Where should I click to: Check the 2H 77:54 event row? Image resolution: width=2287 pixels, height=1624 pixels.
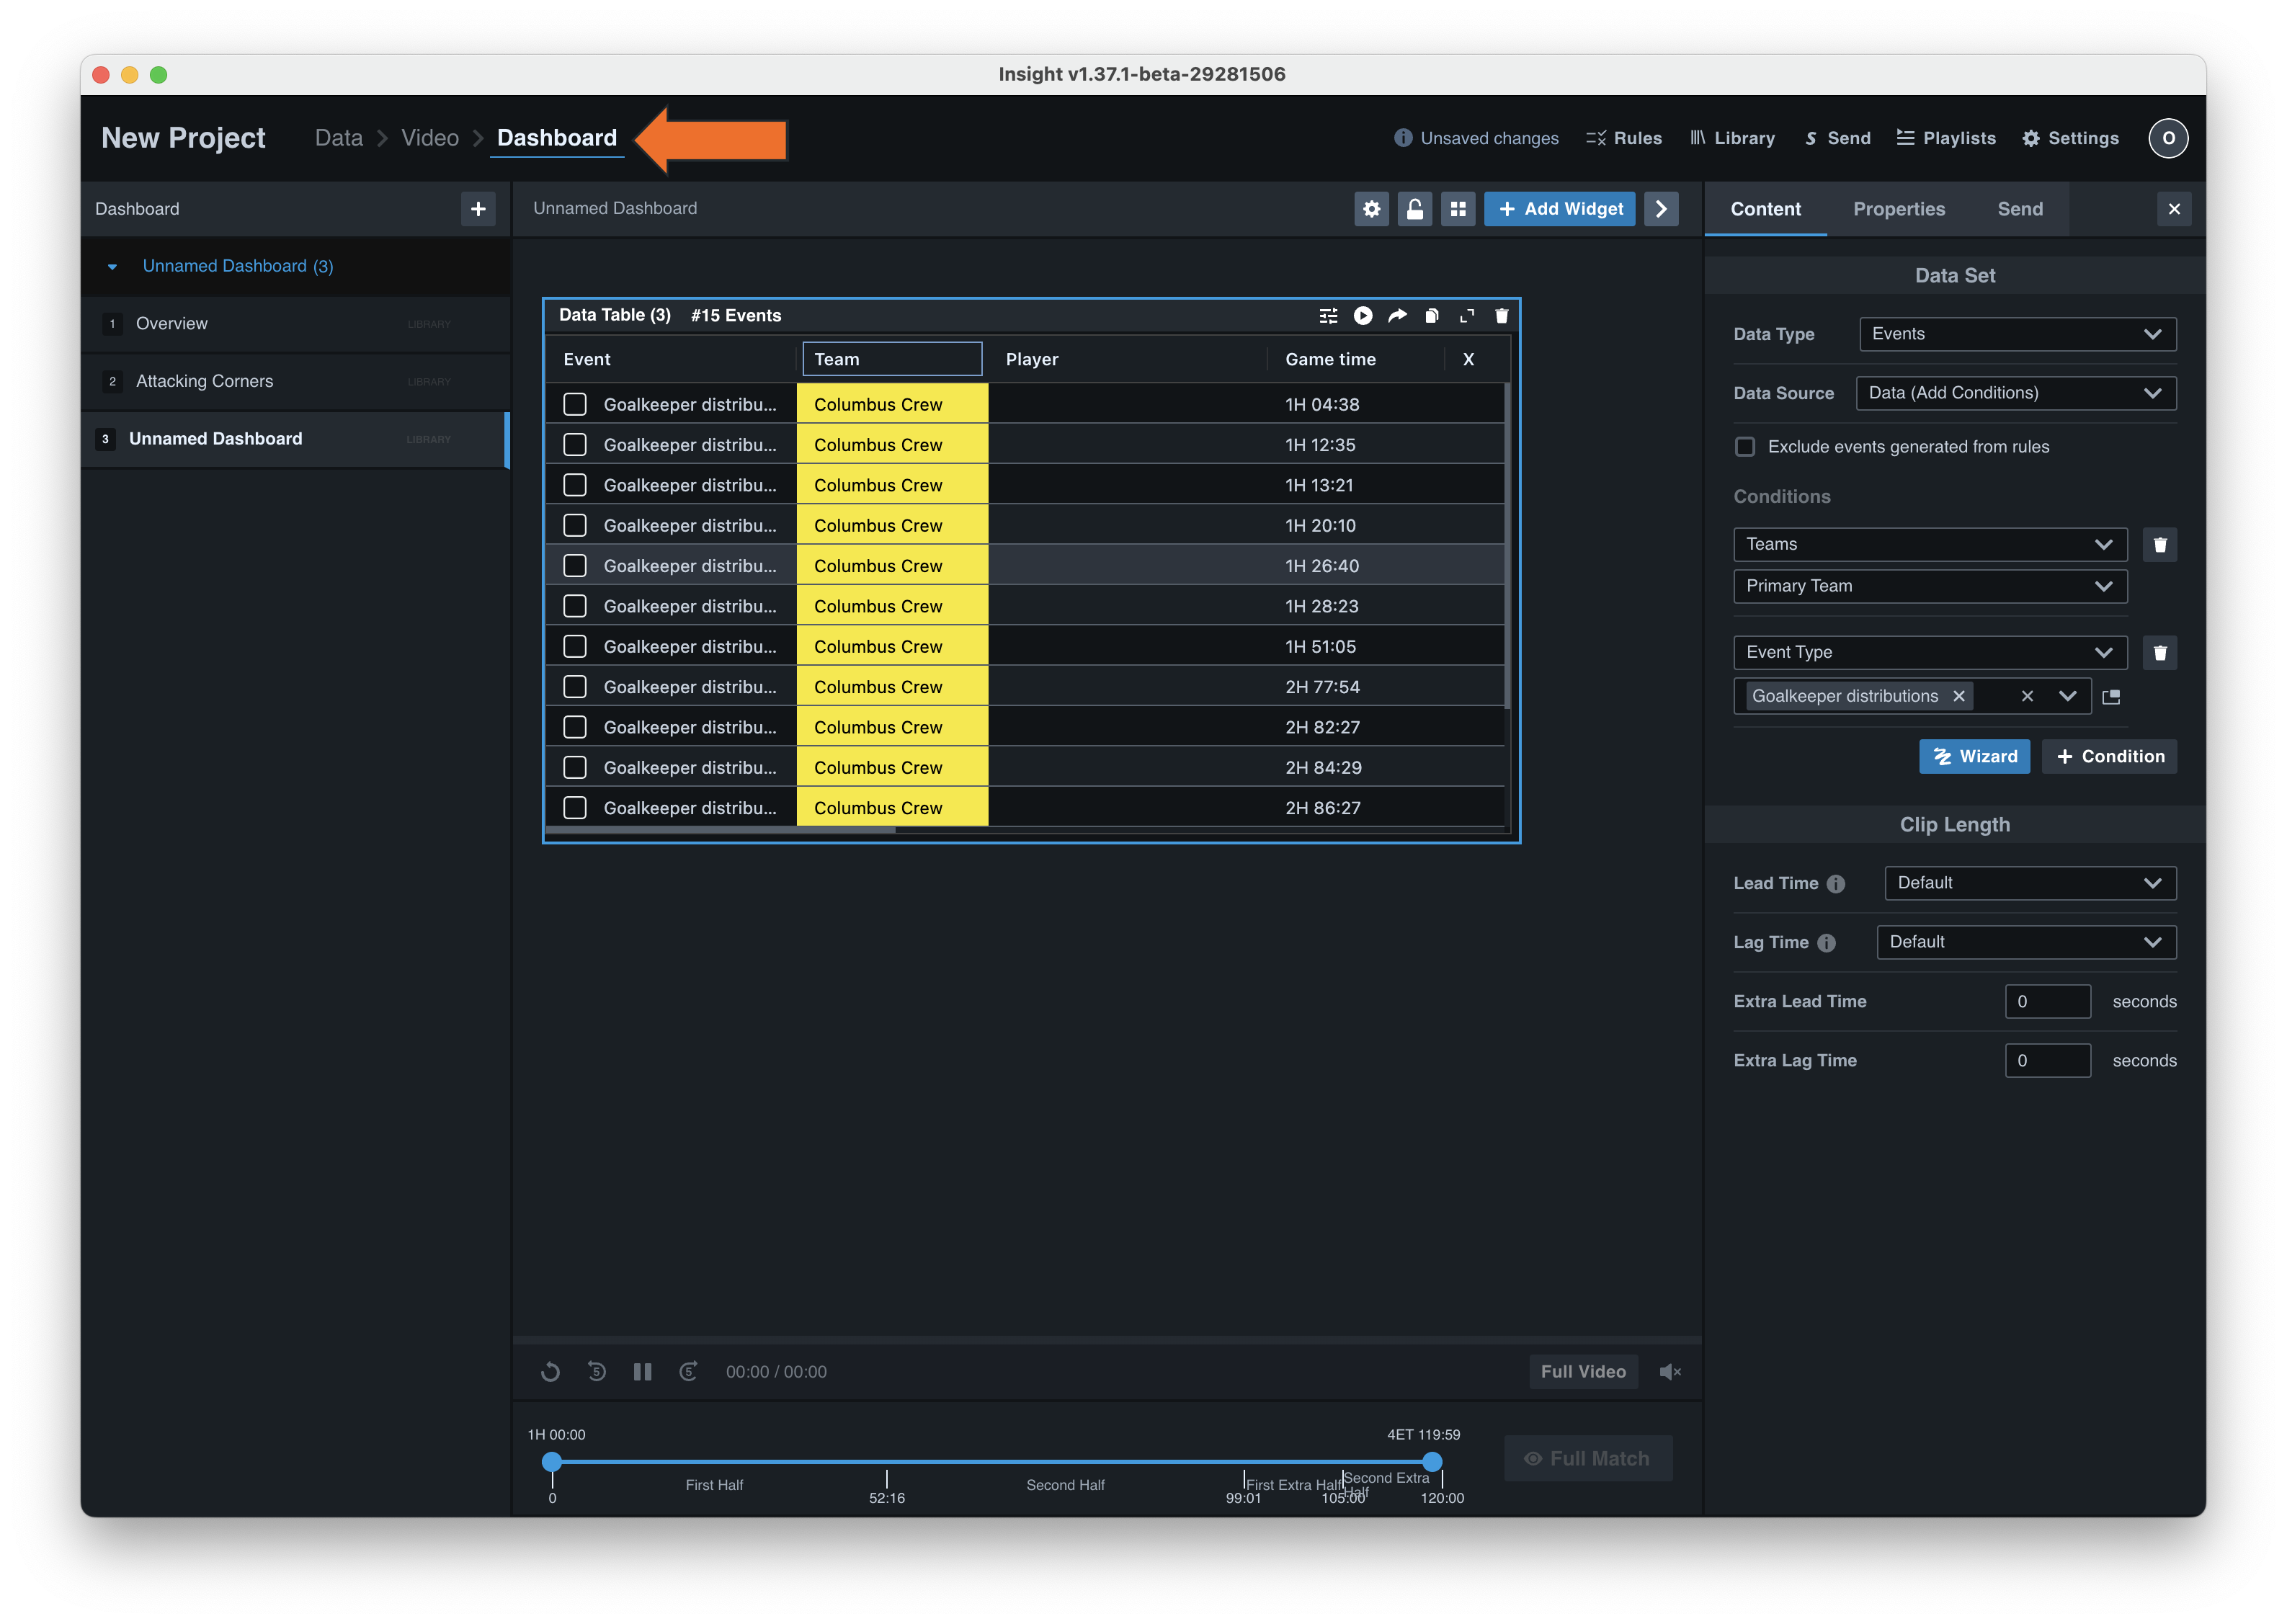tap(575, 687)
